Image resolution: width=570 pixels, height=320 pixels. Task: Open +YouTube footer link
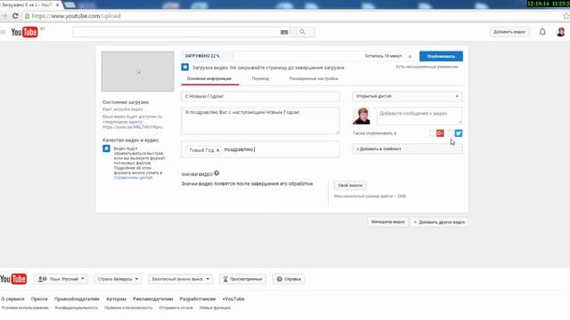[233, 299]
